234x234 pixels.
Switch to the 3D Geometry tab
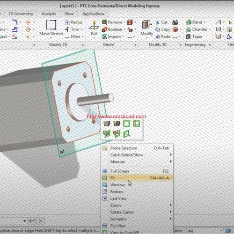[x=21, y=14]
